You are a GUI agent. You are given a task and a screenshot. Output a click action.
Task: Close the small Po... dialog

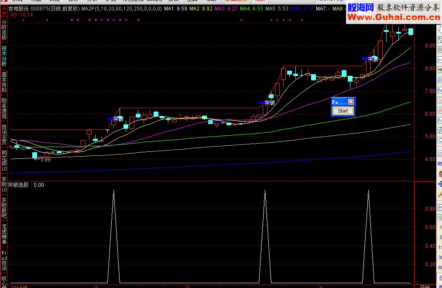coord(351,102)
